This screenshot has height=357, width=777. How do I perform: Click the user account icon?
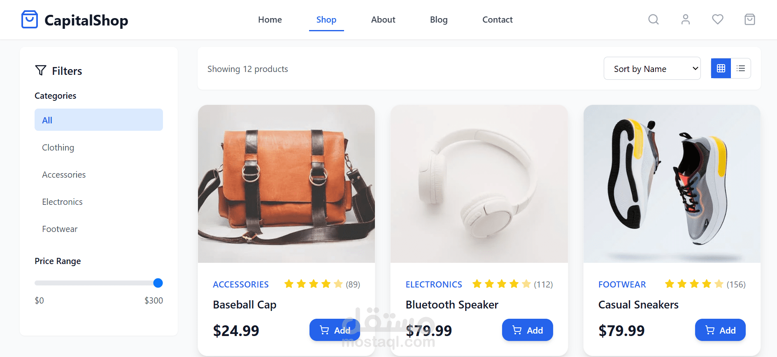(x=685, y=19)
